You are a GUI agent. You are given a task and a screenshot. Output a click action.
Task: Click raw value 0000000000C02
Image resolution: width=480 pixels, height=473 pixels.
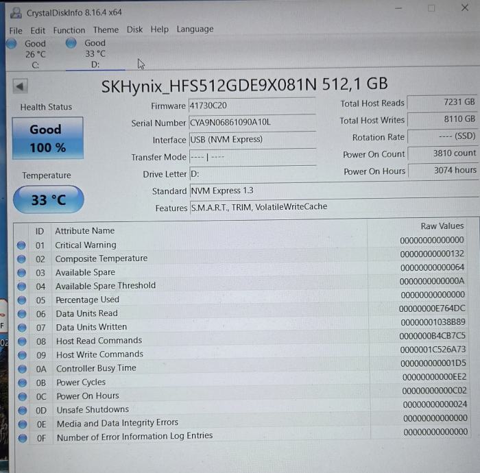coord(434,391)
